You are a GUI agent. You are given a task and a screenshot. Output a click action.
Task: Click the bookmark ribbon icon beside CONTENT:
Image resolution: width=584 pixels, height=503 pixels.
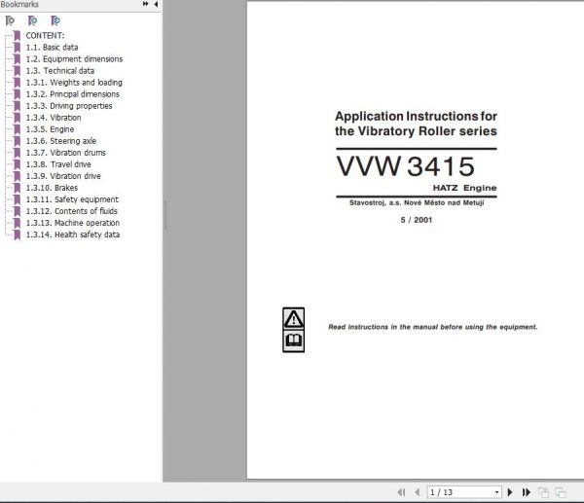[x=17, y=36]
